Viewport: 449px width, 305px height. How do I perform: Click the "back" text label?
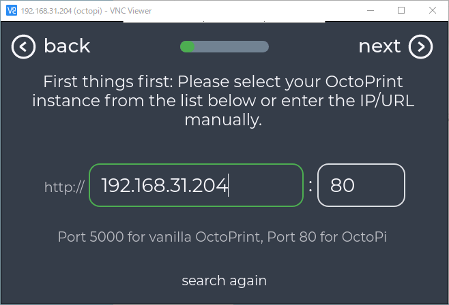pyautogui.click(x=67, y=46)
